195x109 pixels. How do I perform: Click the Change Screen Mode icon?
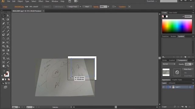[x=5, y=87]
